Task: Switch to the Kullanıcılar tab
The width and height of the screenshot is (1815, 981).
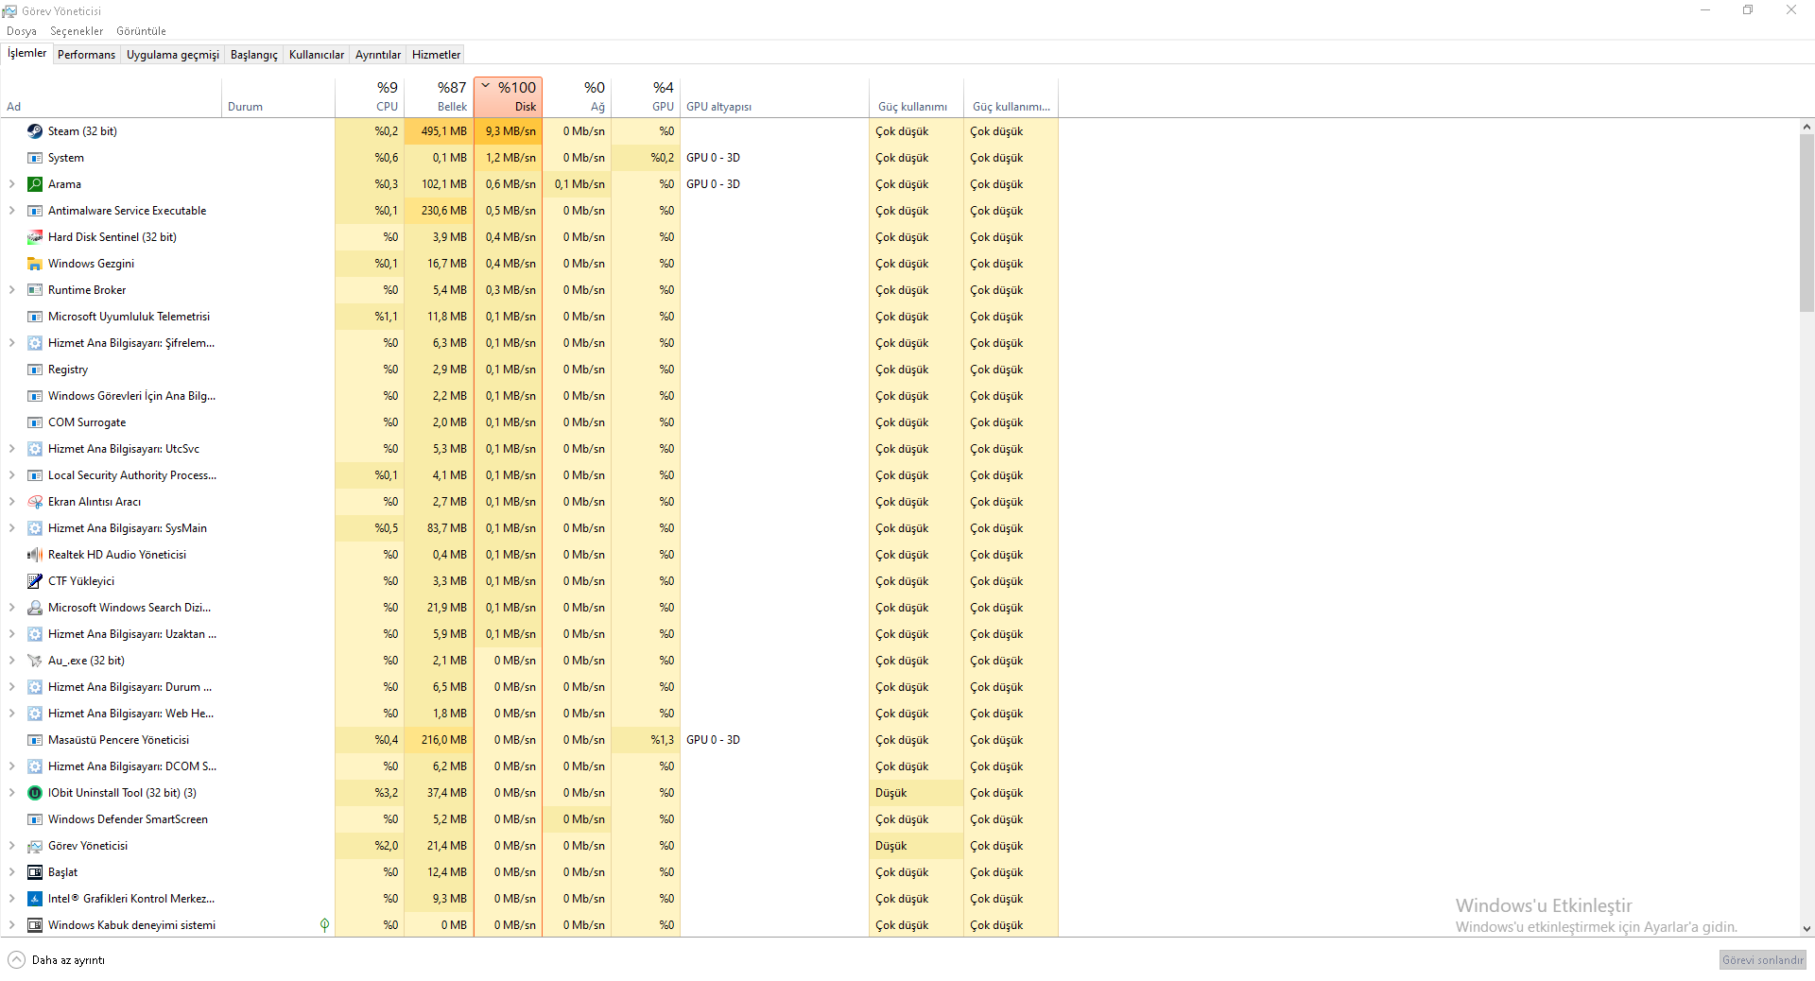Action: (317, 55)
